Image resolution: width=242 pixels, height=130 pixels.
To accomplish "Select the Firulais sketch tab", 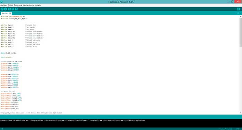I will coord(6,13).
